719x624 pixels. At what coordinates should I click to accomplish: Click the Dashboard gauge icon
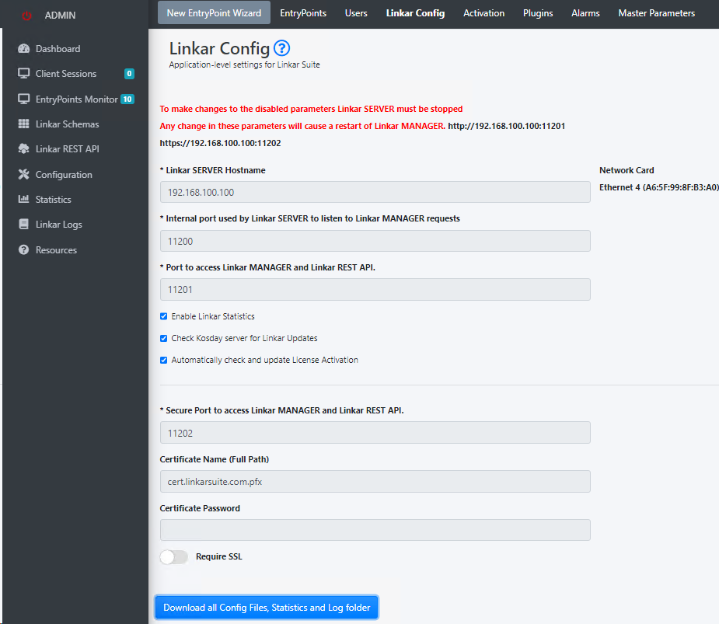pos(24,49)
